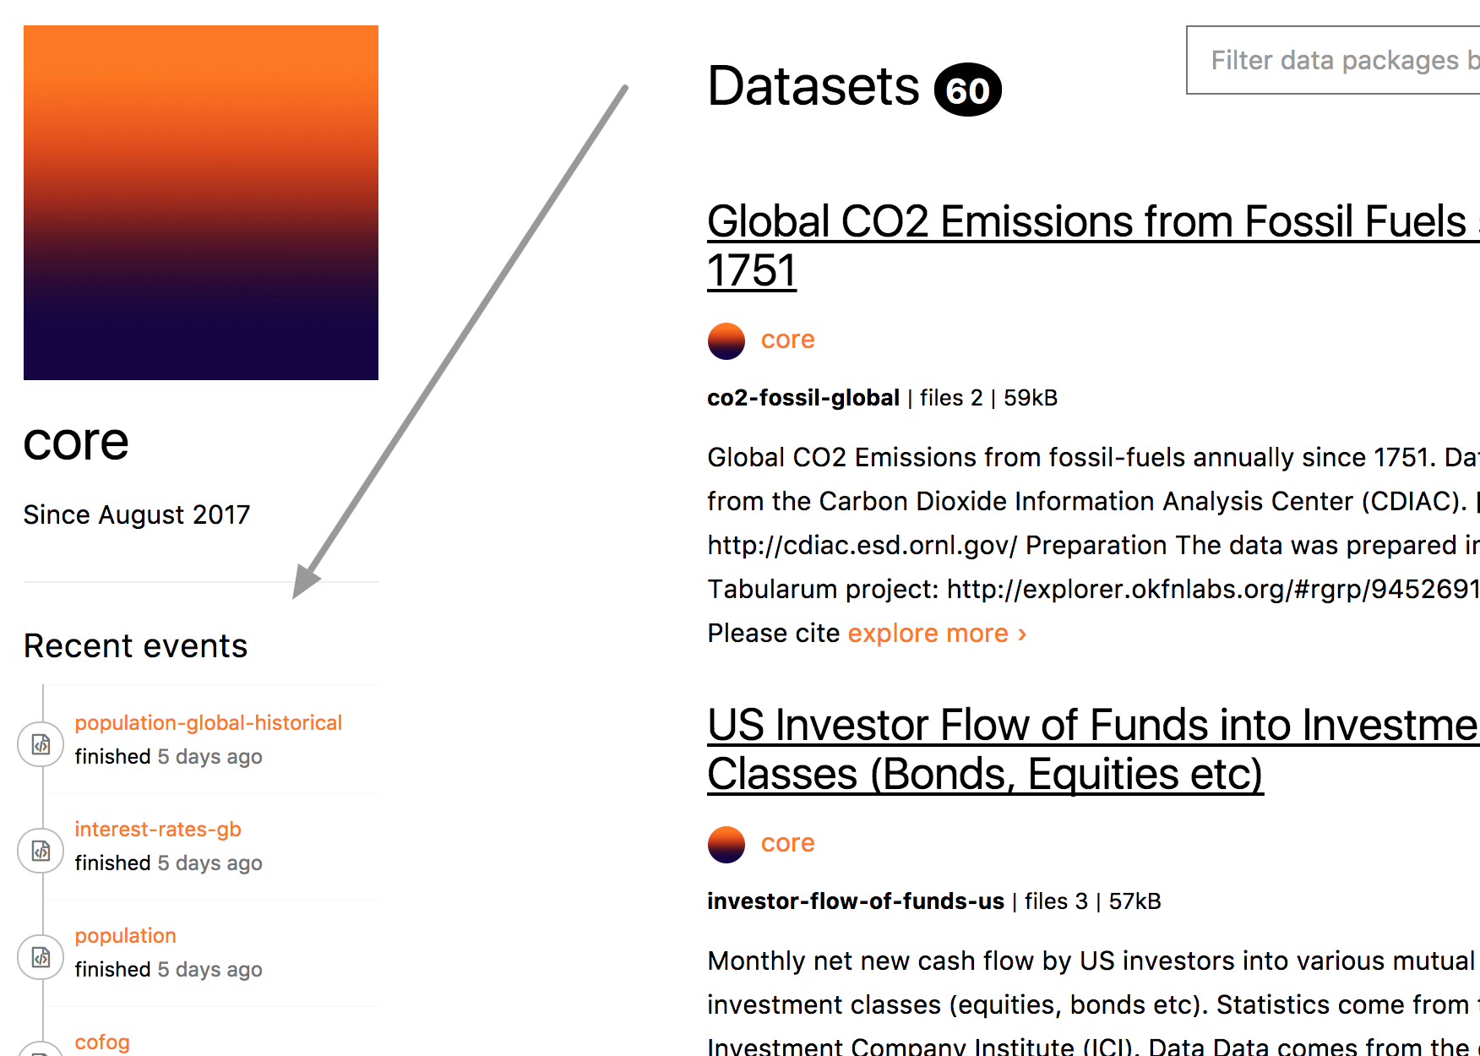The width and height of the screenshot is (1480, 1056).
Task: Focus the Filter data packages input field
Action: tap(1333, 60)
